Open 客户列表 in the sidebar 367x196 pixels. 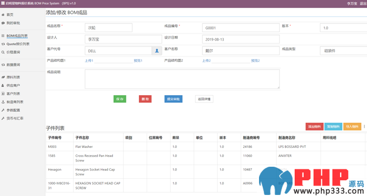click(13, 94)
